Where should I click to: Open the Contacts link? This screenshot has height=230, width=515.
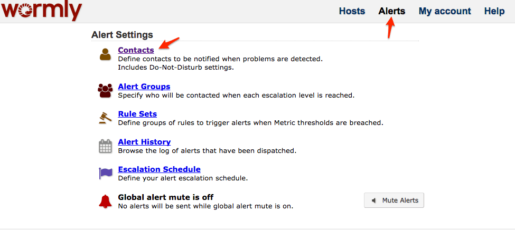click(x=136, y=50)
